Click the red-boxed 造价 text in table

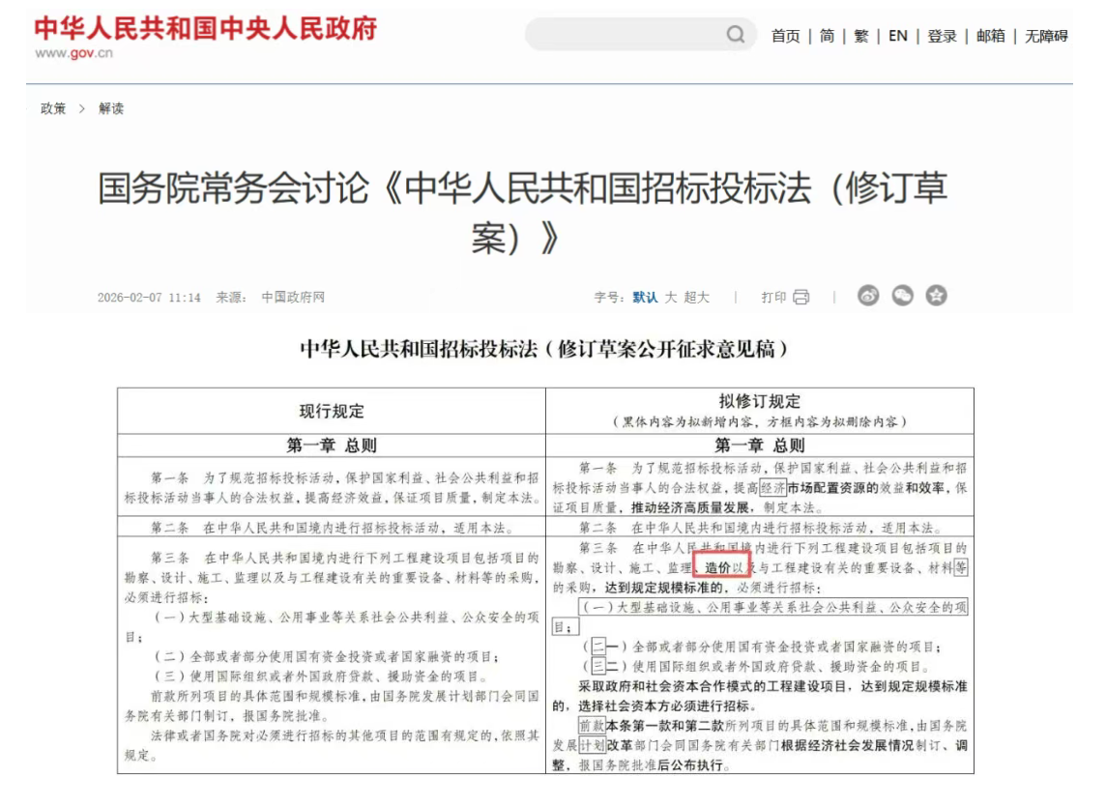pyautogui.click(x=718, y=567)
